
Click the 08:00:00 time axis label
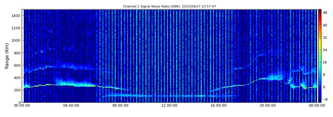pyautogui.click(x=120, y=106)
